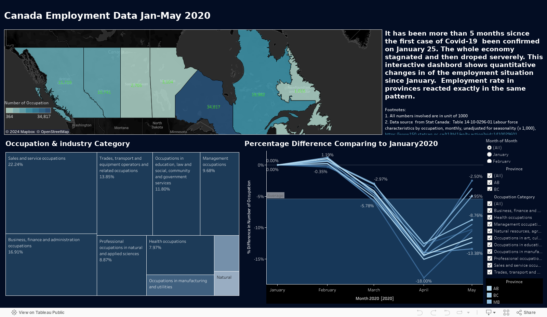Screen dimensions: 547x317
Task: Click the AB color swatch in Province legend
Action: (x=489, y=289)
